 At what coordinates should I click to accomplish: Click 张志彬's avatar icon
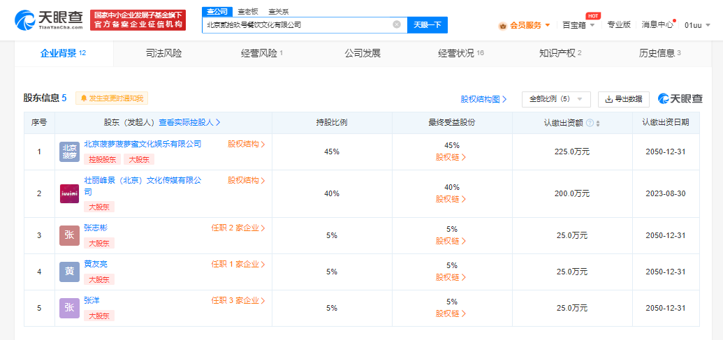click(69, 235)
